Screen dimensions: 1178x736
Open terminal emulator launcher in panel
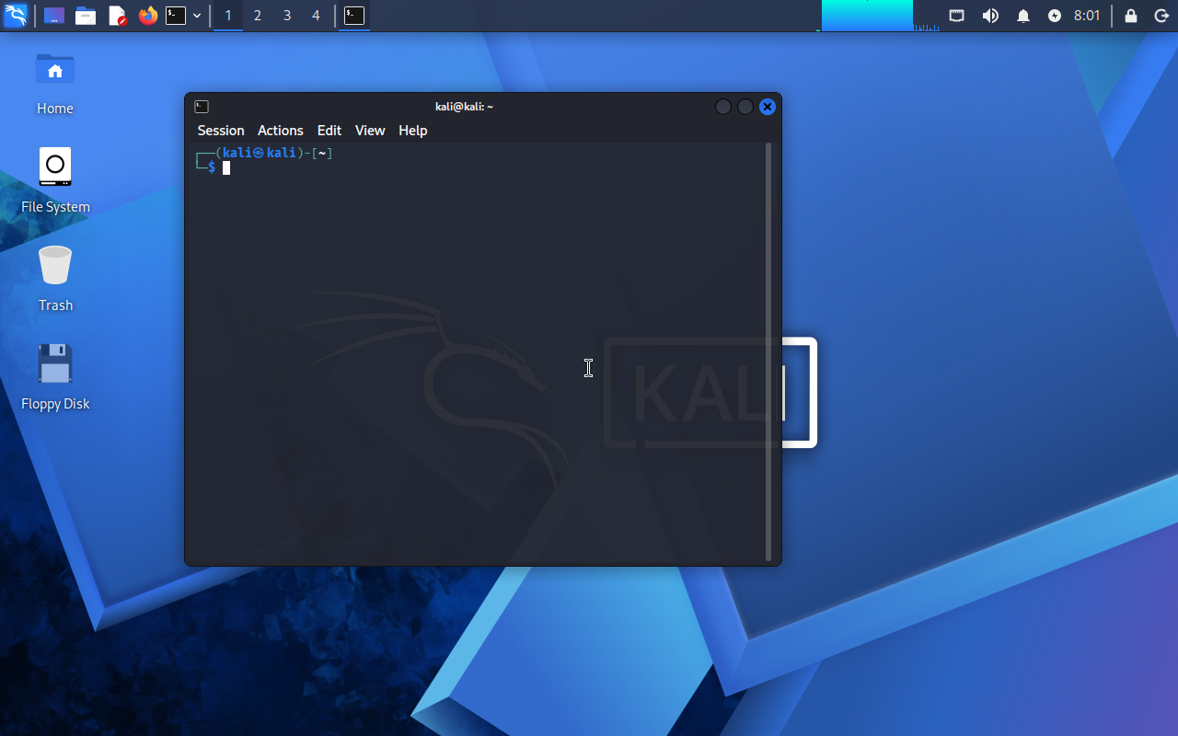click(176, 16)
